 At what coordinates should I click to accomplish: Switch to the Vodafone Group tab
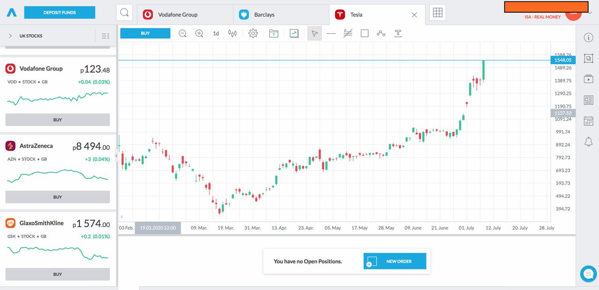click(185, 14)
